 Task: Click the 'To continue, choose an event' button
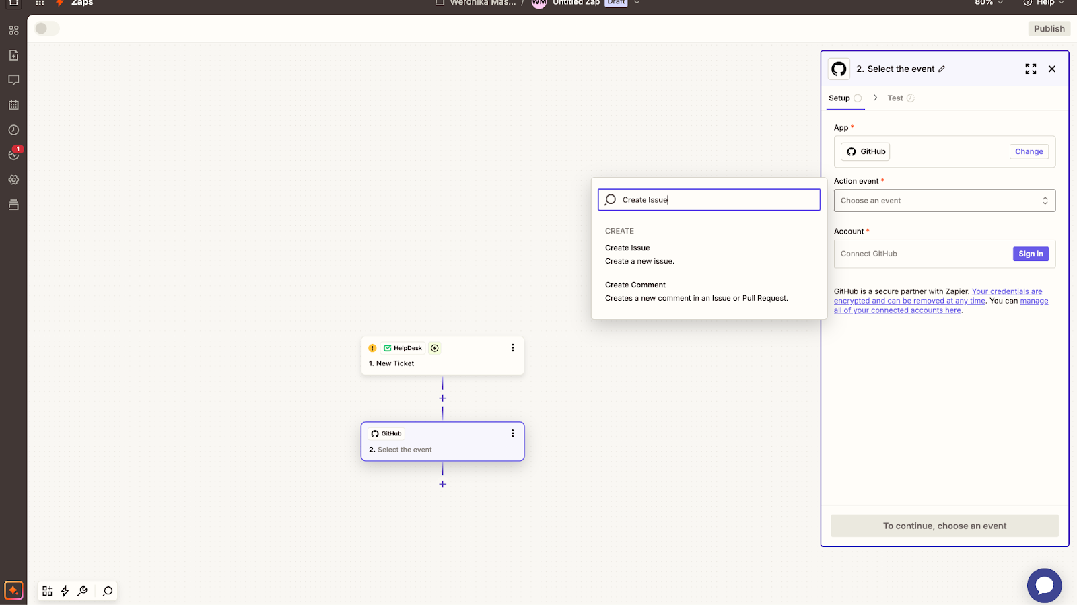944,526
